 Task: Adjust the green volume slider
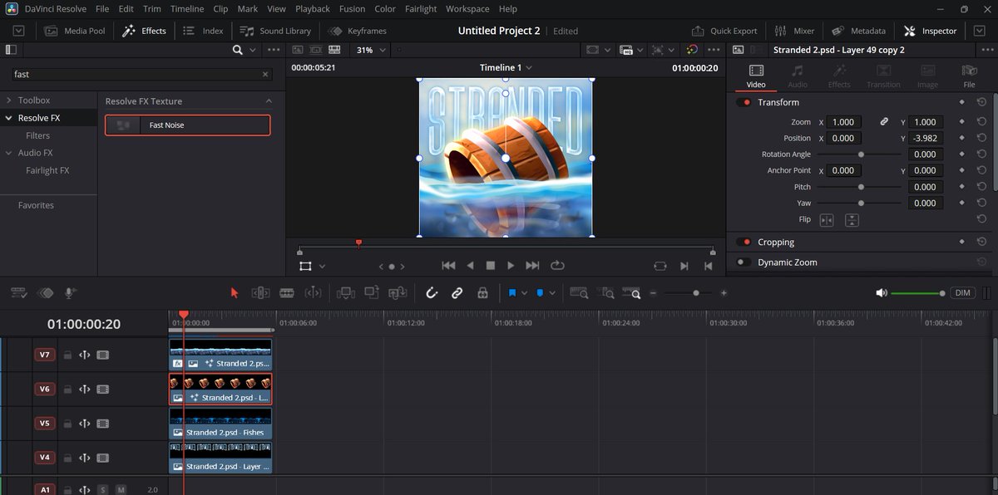click(917, 293)
